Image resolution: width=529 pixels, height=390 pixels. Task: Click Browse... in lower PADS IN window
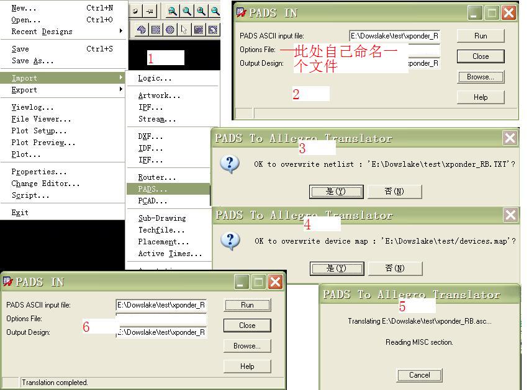pos(247,346)
